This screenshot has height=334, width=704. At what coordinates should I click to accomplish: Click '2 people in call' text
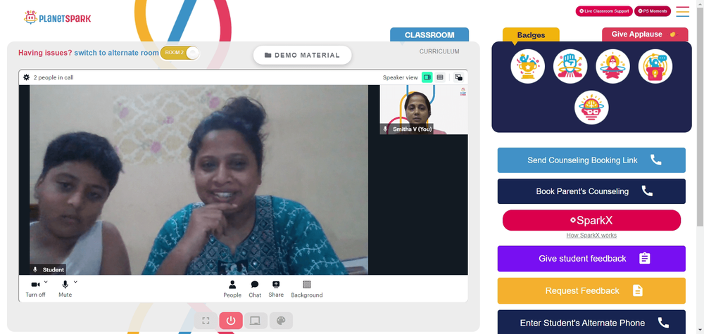pyautogui.click(x=54, y=77)
